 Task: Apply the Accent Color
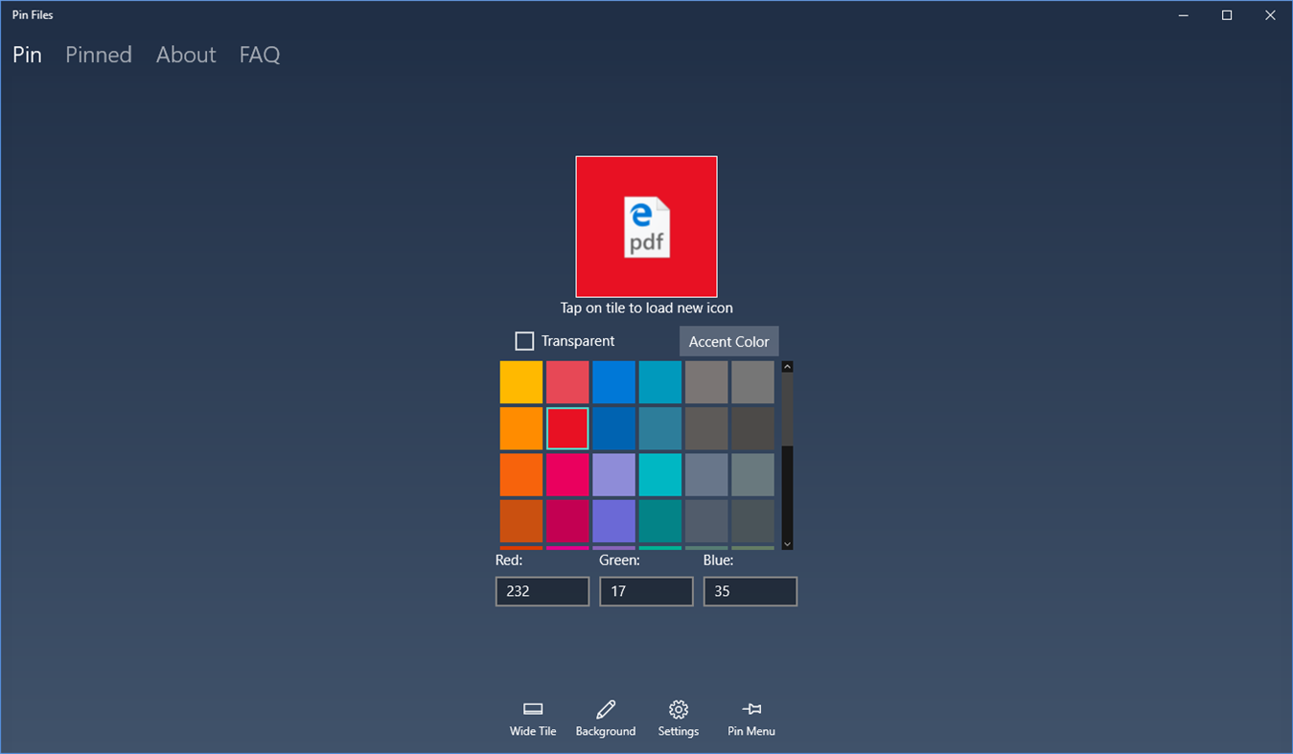click(728, 341)
